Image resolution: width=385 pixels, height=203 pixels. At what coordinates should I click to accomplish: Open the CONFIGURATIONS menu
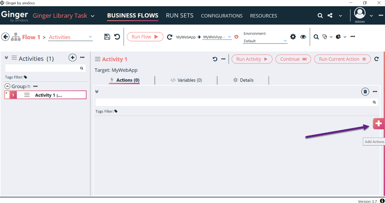tap(222, 16)
